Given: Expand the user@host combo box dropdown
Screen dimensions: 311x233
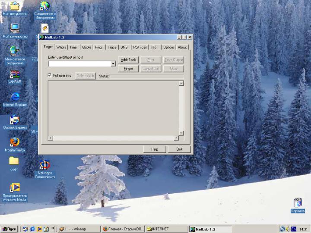Looking at the screenshot, I should (113, 64).
